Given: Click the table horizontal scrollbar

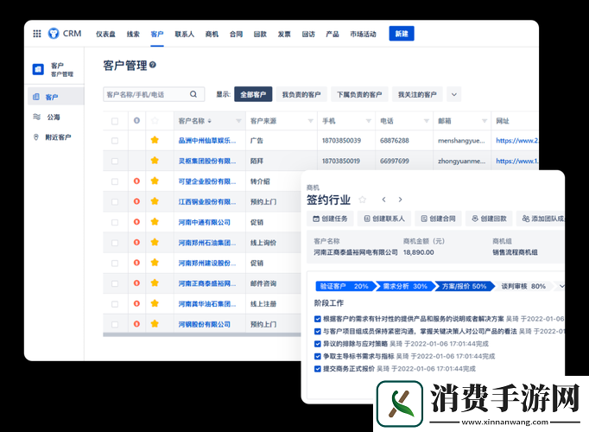Looking at the screenshot, I should (202, 334).
